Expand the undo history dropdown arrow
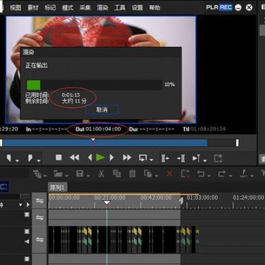 [x=209, y=176]
